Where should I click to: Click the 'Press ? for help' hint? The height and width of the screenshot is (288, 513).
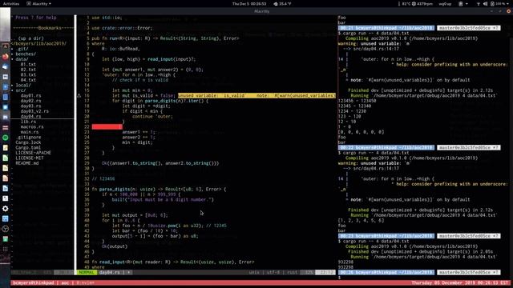[x=36, y=18]
